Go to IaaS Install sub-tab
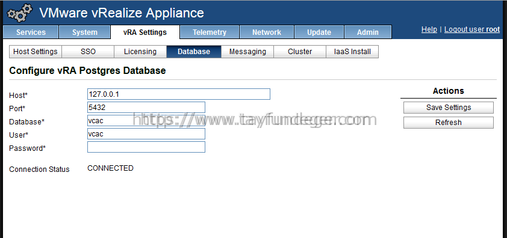The image size is (507, 238). [352, 52]
